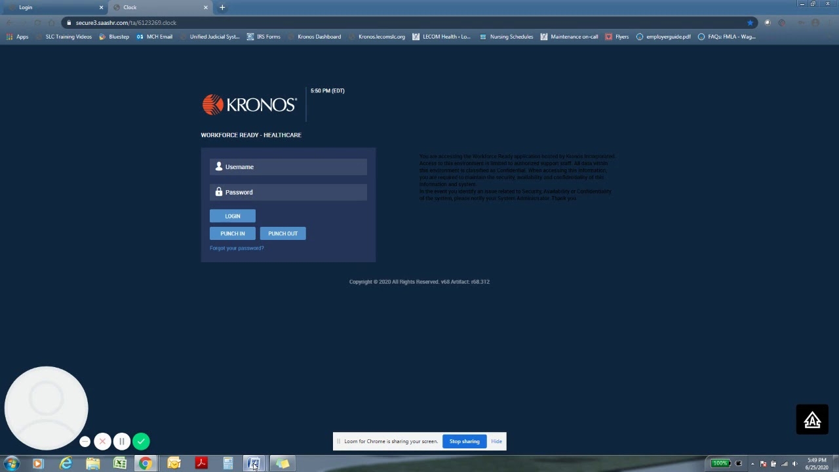Open Excel from the taskbar
Image resolution: width=839 pixels, height=472 pixels.
coord(120,463)
